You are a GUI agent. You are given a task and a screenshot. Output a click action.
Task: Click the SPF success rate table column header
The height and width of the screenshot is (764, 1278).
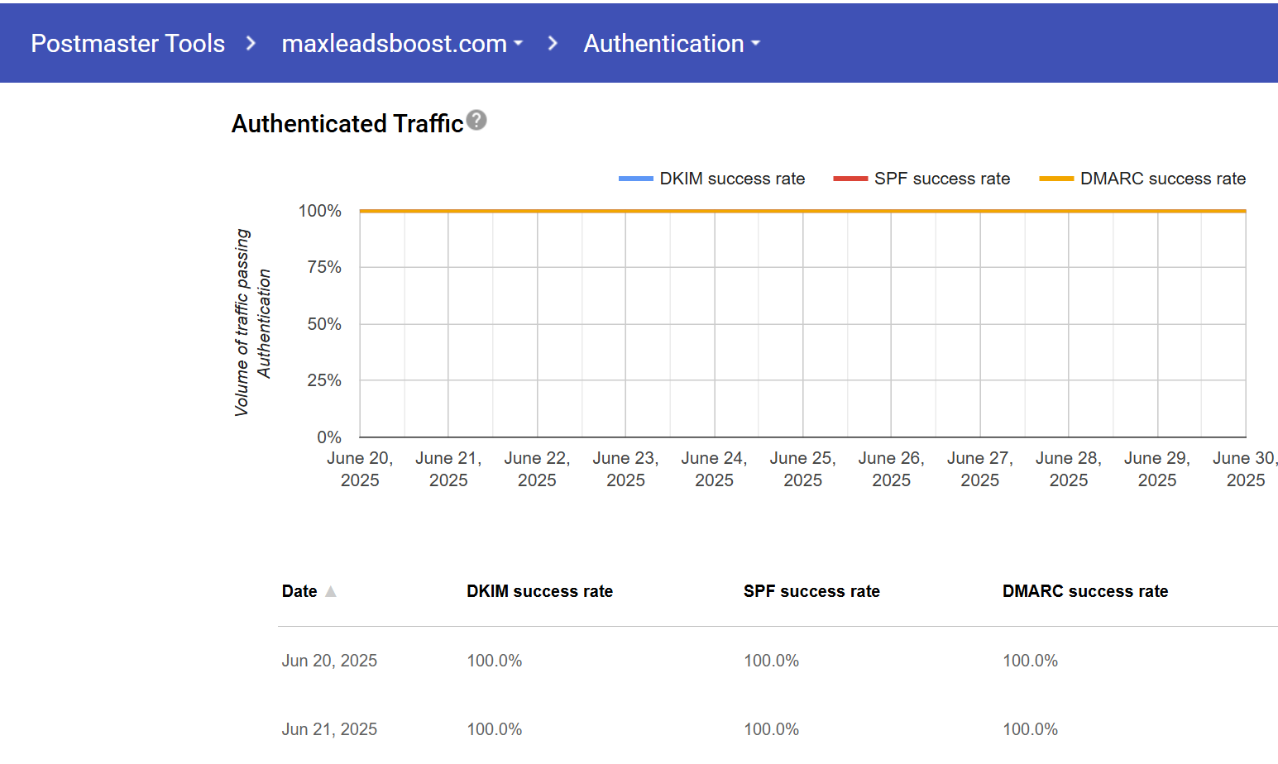(811, 591)
